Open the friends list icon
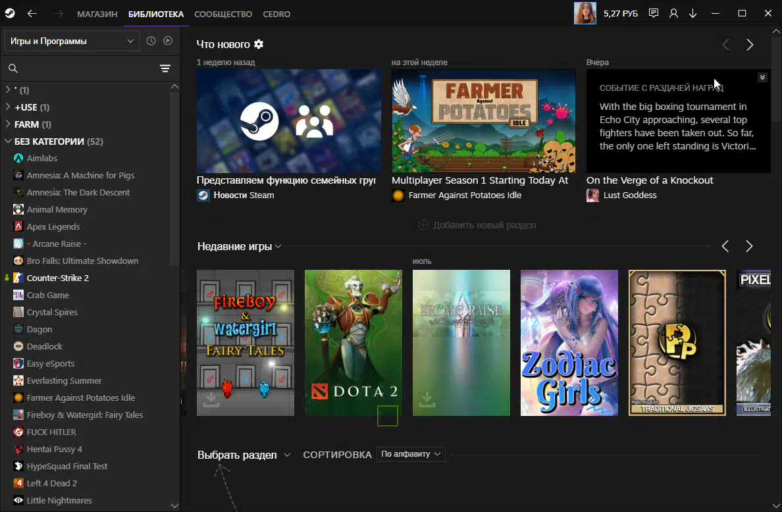 tap(673, 13)
